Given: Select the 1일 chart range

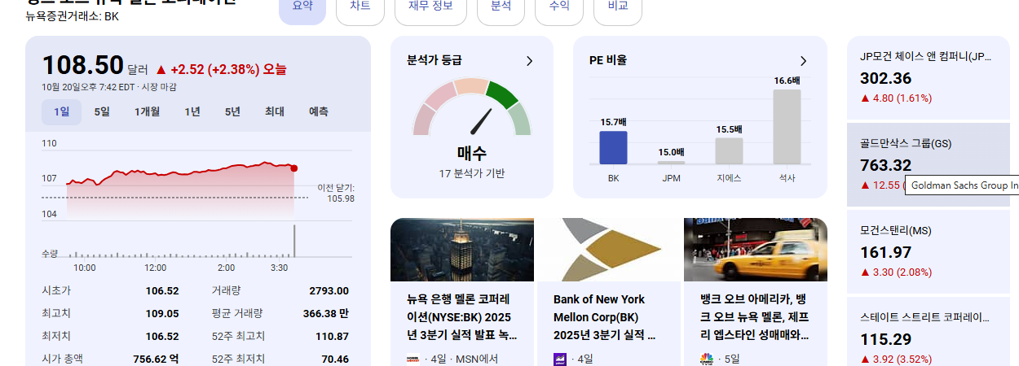Looking at the screenshot, I should tap(62, 111).
